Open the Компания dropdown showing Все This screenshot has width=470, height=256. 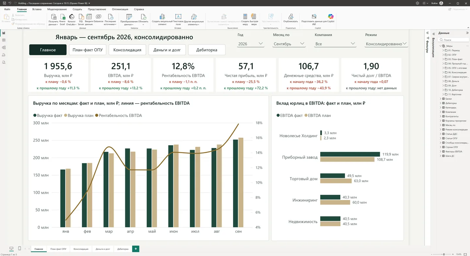point(335,44)
